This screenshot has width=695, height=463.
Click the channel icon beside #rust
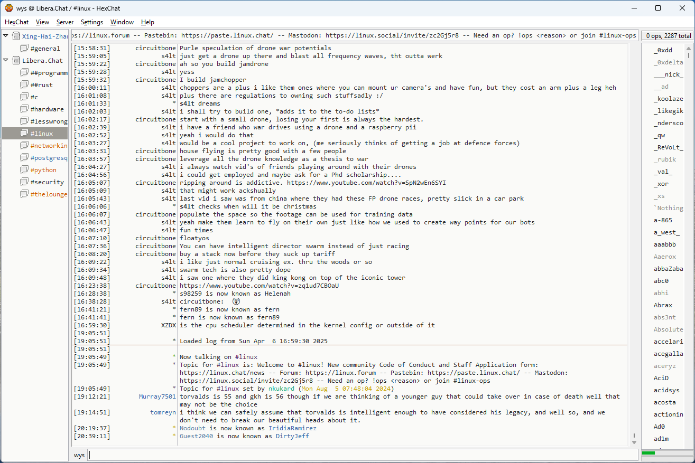(24, 85)
